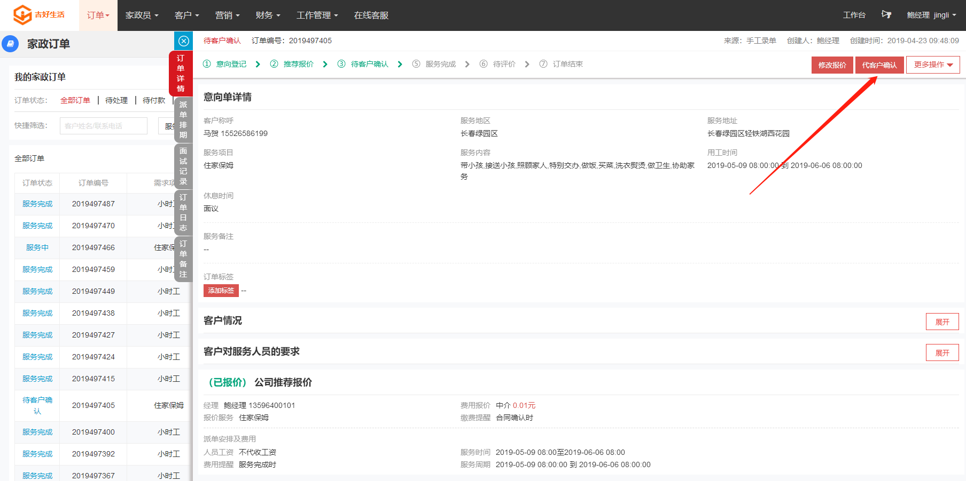Open the 财务 dropdown menu
Image resolution: width=966 pixels, height=481 pixels.
coord(268,15)
